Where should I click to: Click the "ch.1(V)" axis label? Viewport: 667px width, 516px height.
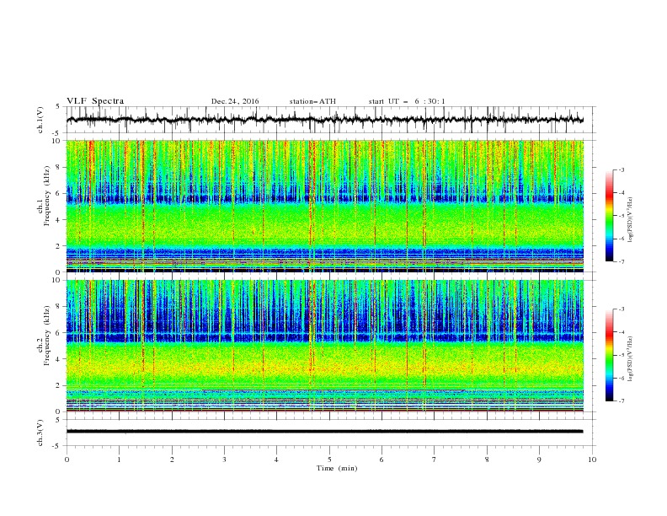tap(40, 120)
